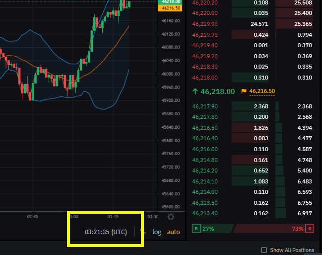
Task: Toggle the log scale option
Action: [157, 232]
